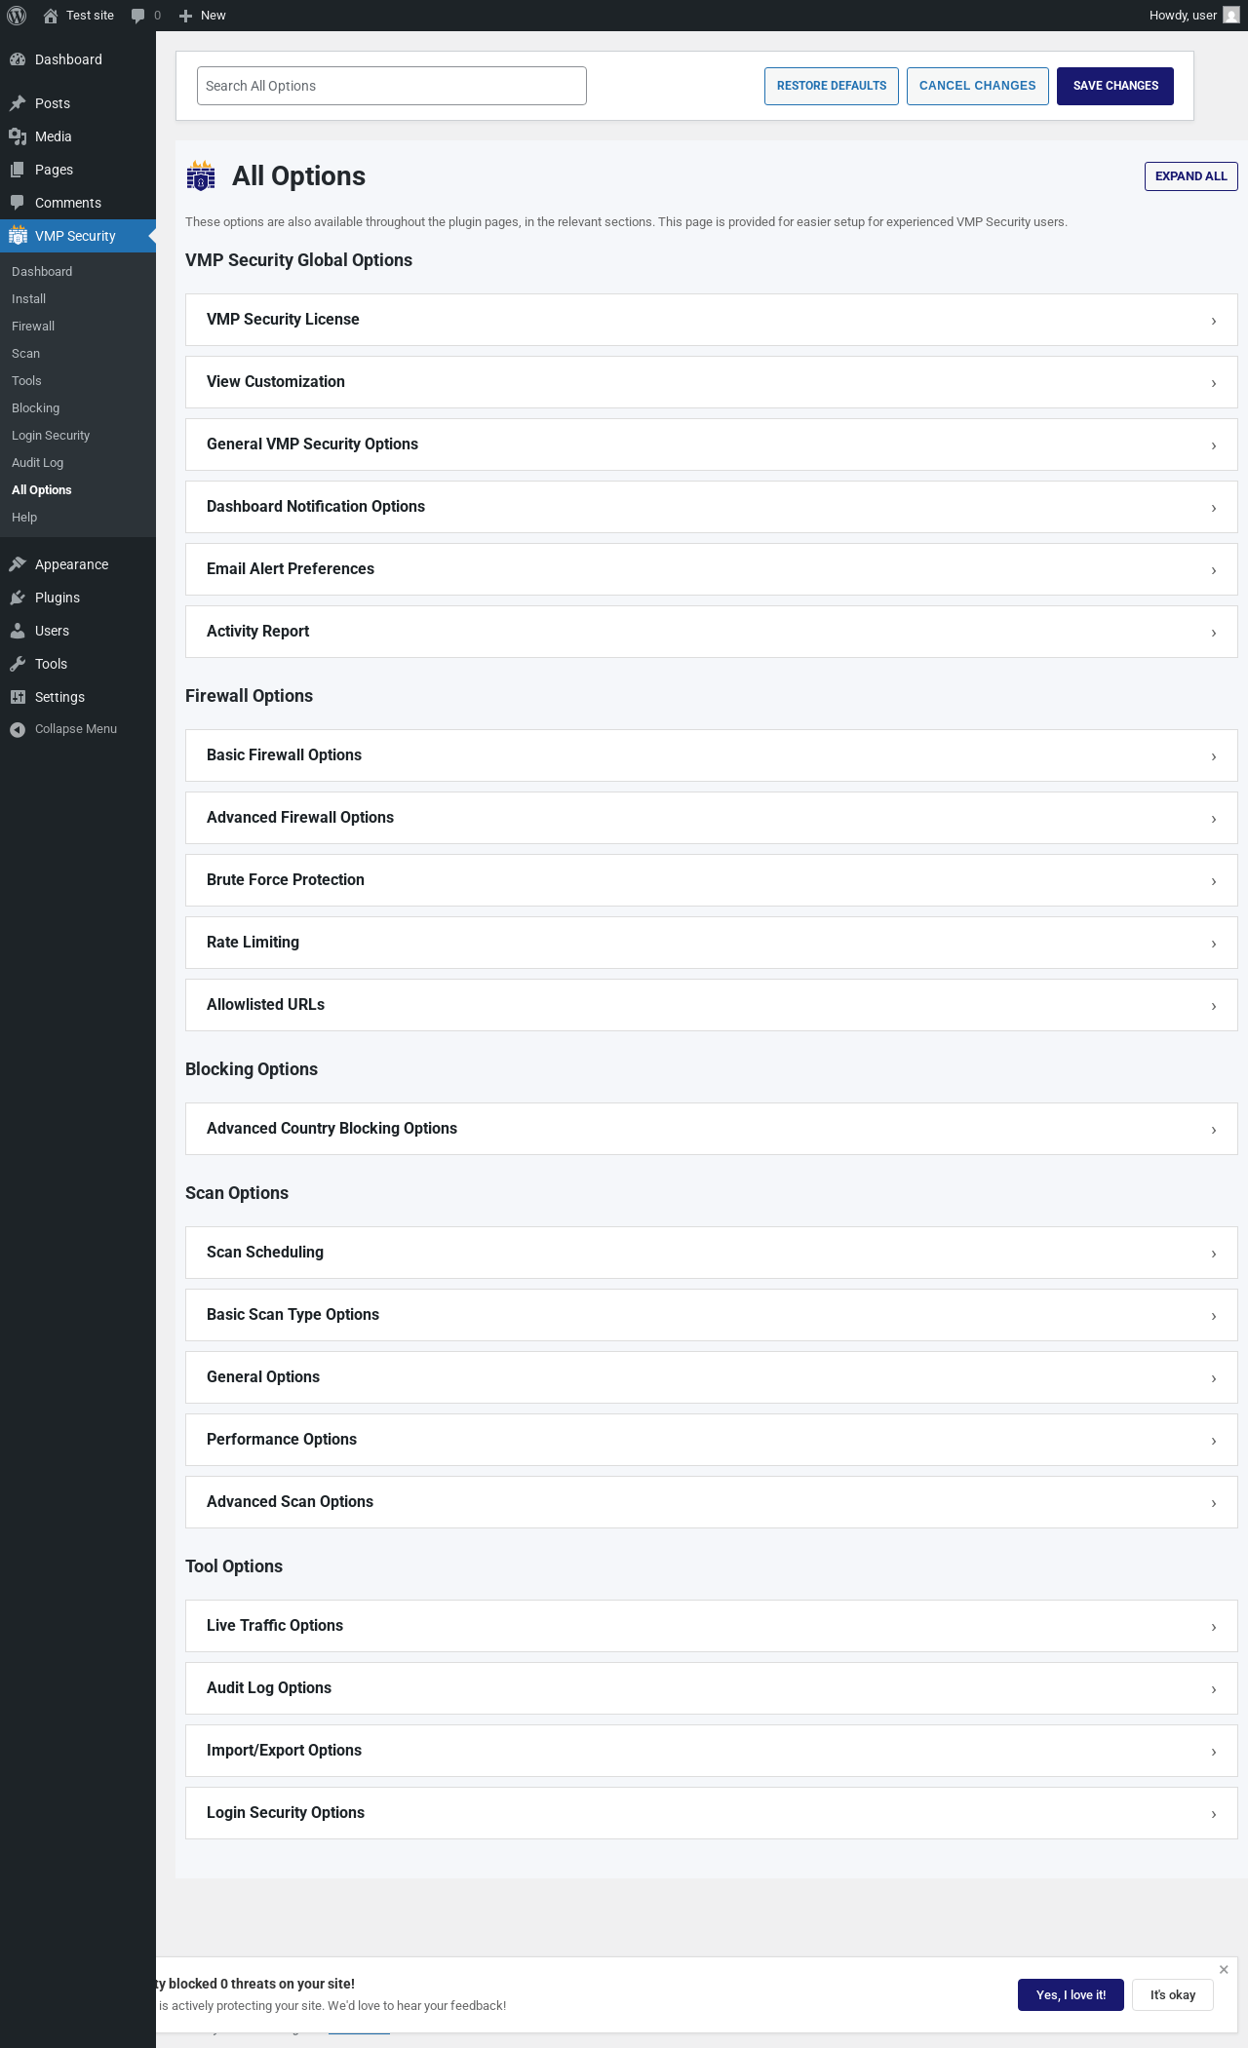The width and height of the screenshot is (1248, 2048).
Task: Open the VMP Security Dashboard submenu item
Action: (x=78, y=272)
